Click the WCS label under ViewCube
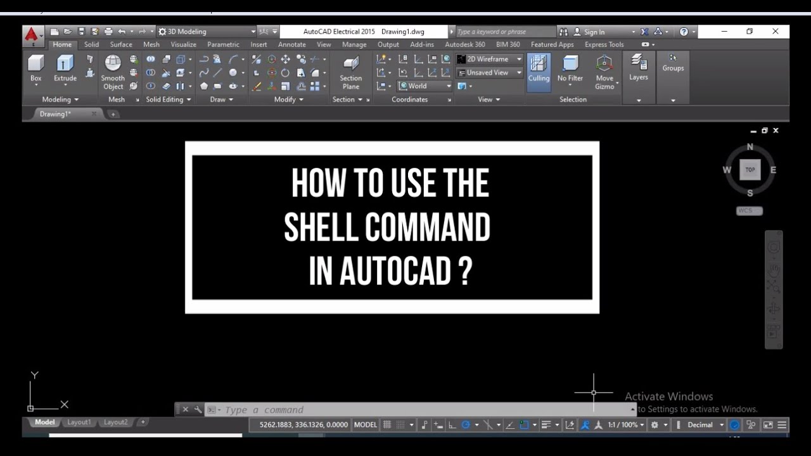This screenshot has width=811, height=456. tap(750, 211)
